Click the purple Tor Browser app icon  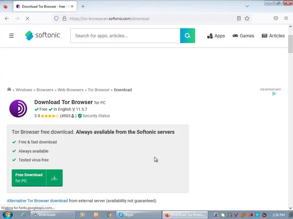[x=18, y=109]
